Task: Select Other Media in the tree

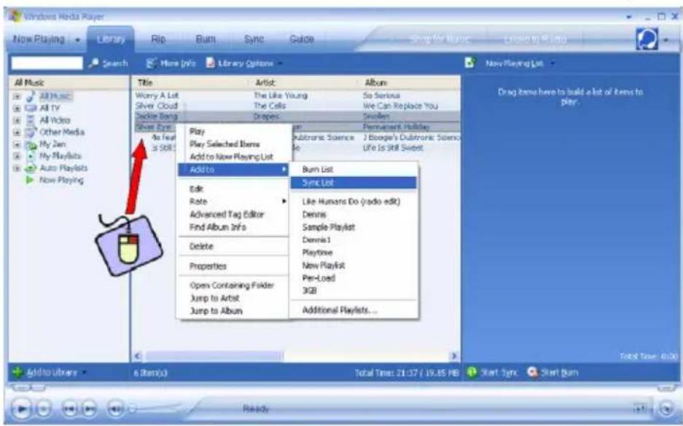Action: tap(62, 132)
